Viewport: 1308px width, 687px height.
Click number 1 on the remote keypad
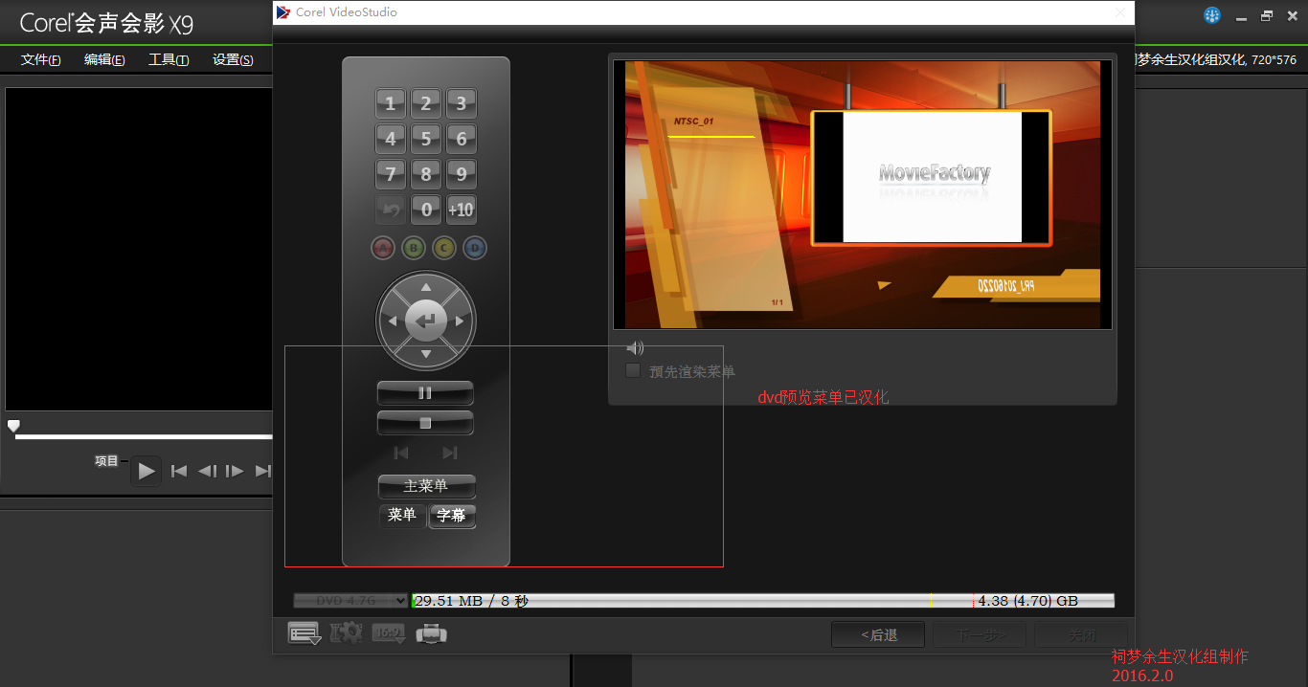coord(390,104)
